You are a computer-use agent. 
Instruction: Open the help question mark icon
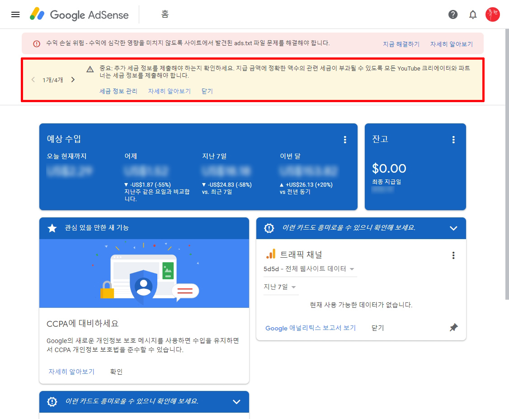(453, 14)
